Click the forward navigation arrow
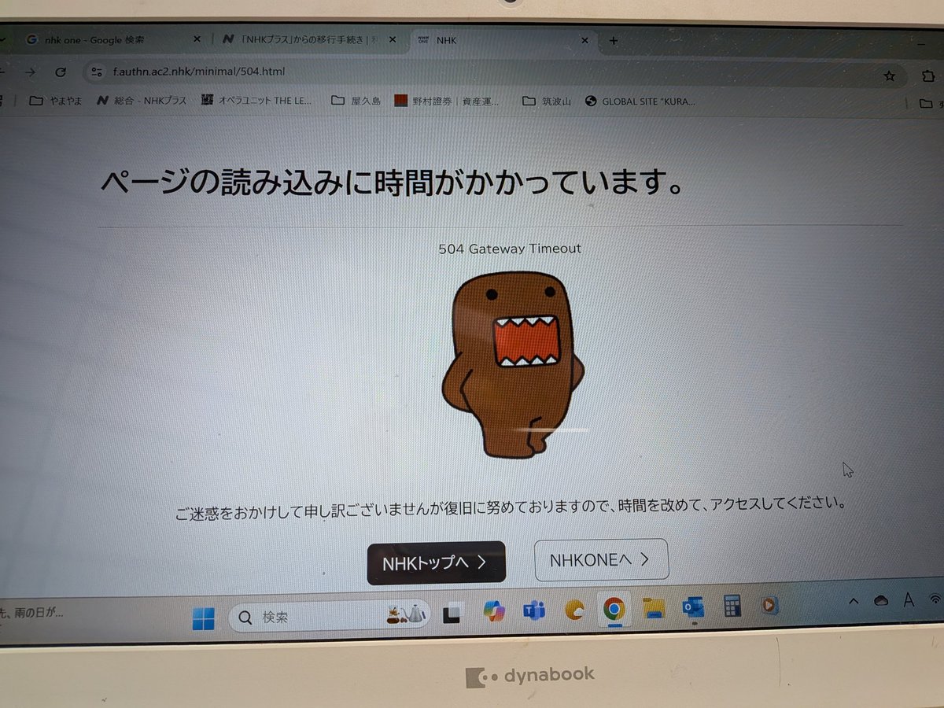 click(31, 72)
